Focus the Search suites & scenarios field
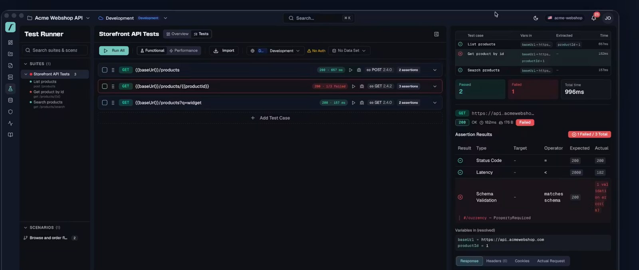Screen dimensions: 639x270 pos(55,50)
